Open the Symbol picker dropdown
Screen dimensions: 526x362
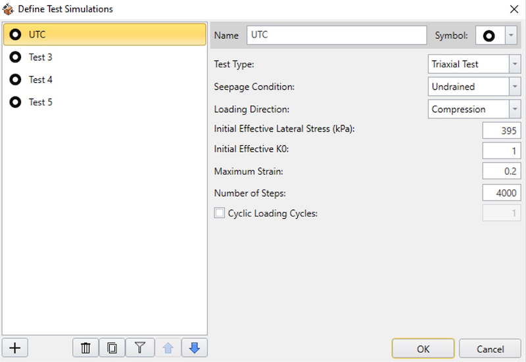(511, 35)
